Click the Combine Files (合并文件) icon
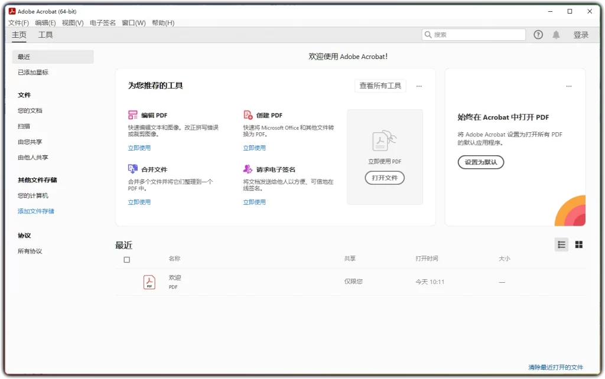The image size is (605, 379). pyautogui.click(x=133, y=169)
